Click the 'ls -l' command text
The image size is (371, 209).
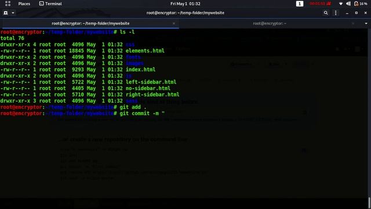tap(127, 32)
